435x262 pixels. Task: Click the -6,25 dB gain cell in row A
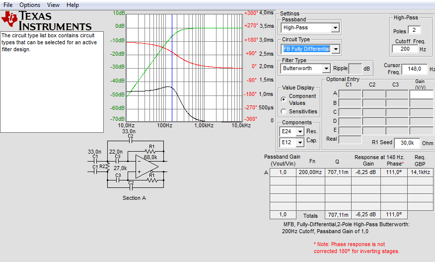pos(365,172)
